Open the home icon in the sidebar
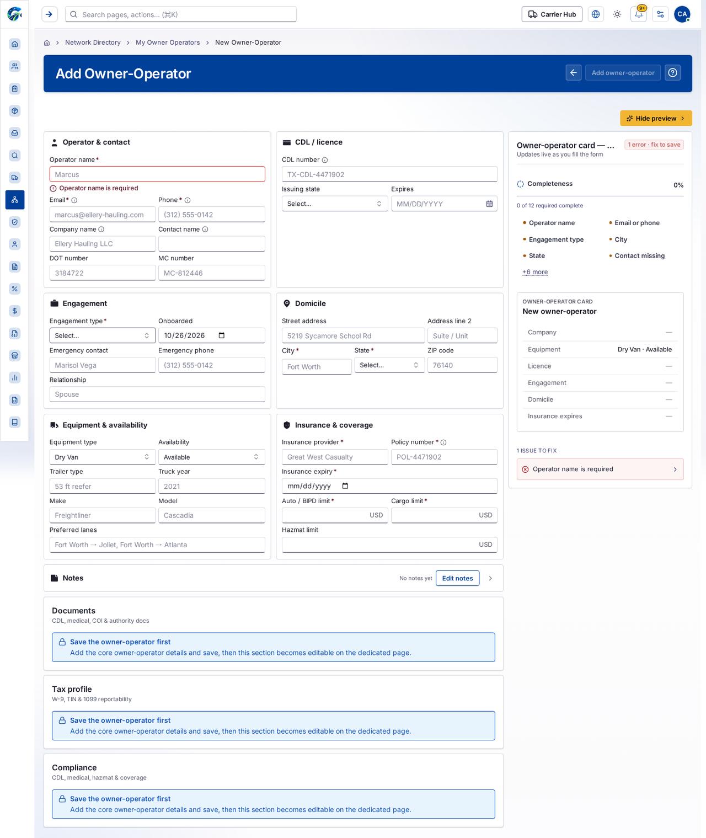Viewport: 706px width, 838px height. coord(15,44)
